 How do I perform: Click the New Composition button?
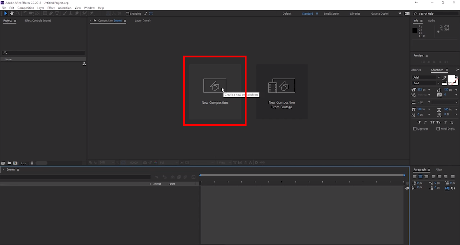[x=215, y=92]
